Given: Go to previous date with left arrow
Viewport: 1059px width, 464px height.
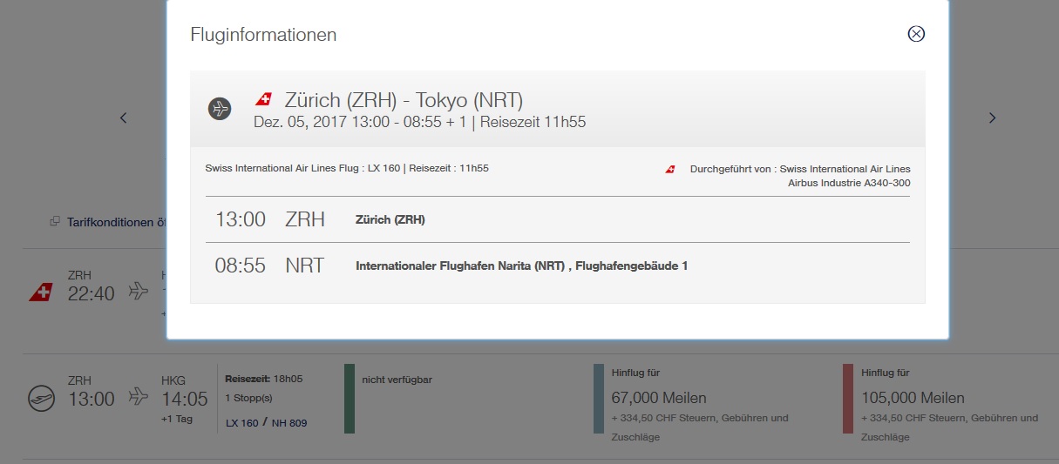Looking at the screenshot, I should tap(124, 118).
